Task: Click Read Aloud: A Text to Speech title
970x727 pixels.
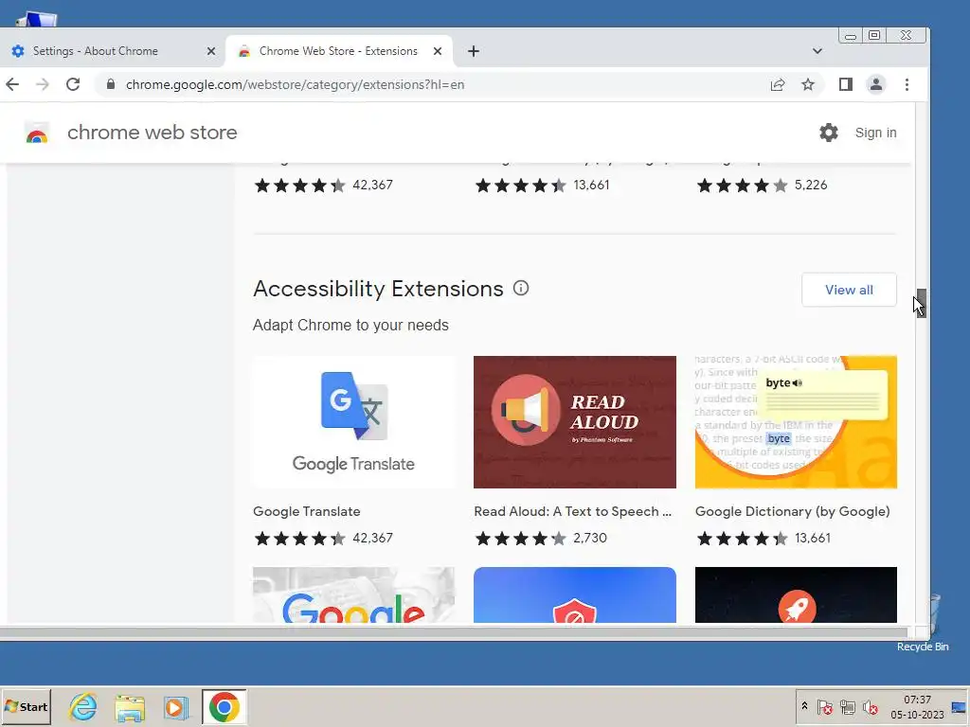Action: (572, 511)
